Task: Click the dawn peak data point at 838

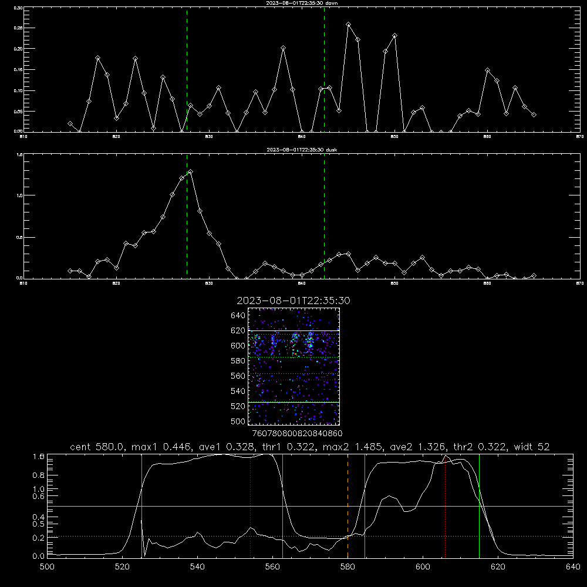Action: tap(284, 48)
